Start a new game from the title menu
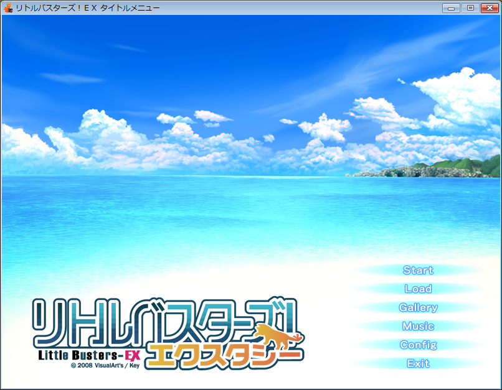The image size is (502, 390). 418,270
